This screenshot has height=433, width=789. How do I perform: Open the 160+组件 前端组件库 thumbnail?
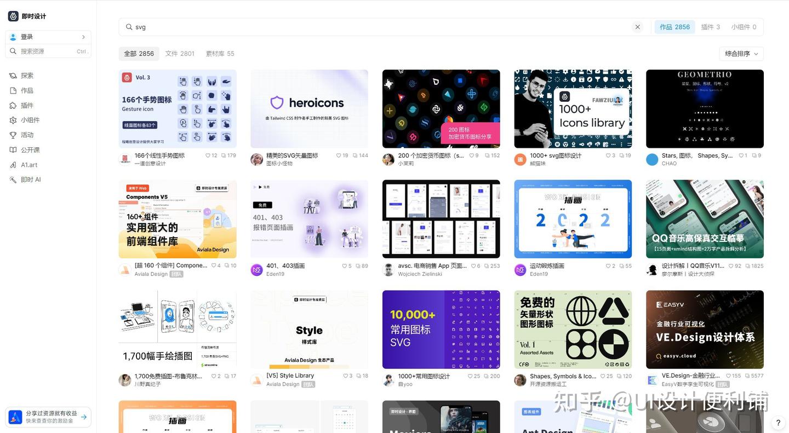pyautogui.click(x=178, y=219)
